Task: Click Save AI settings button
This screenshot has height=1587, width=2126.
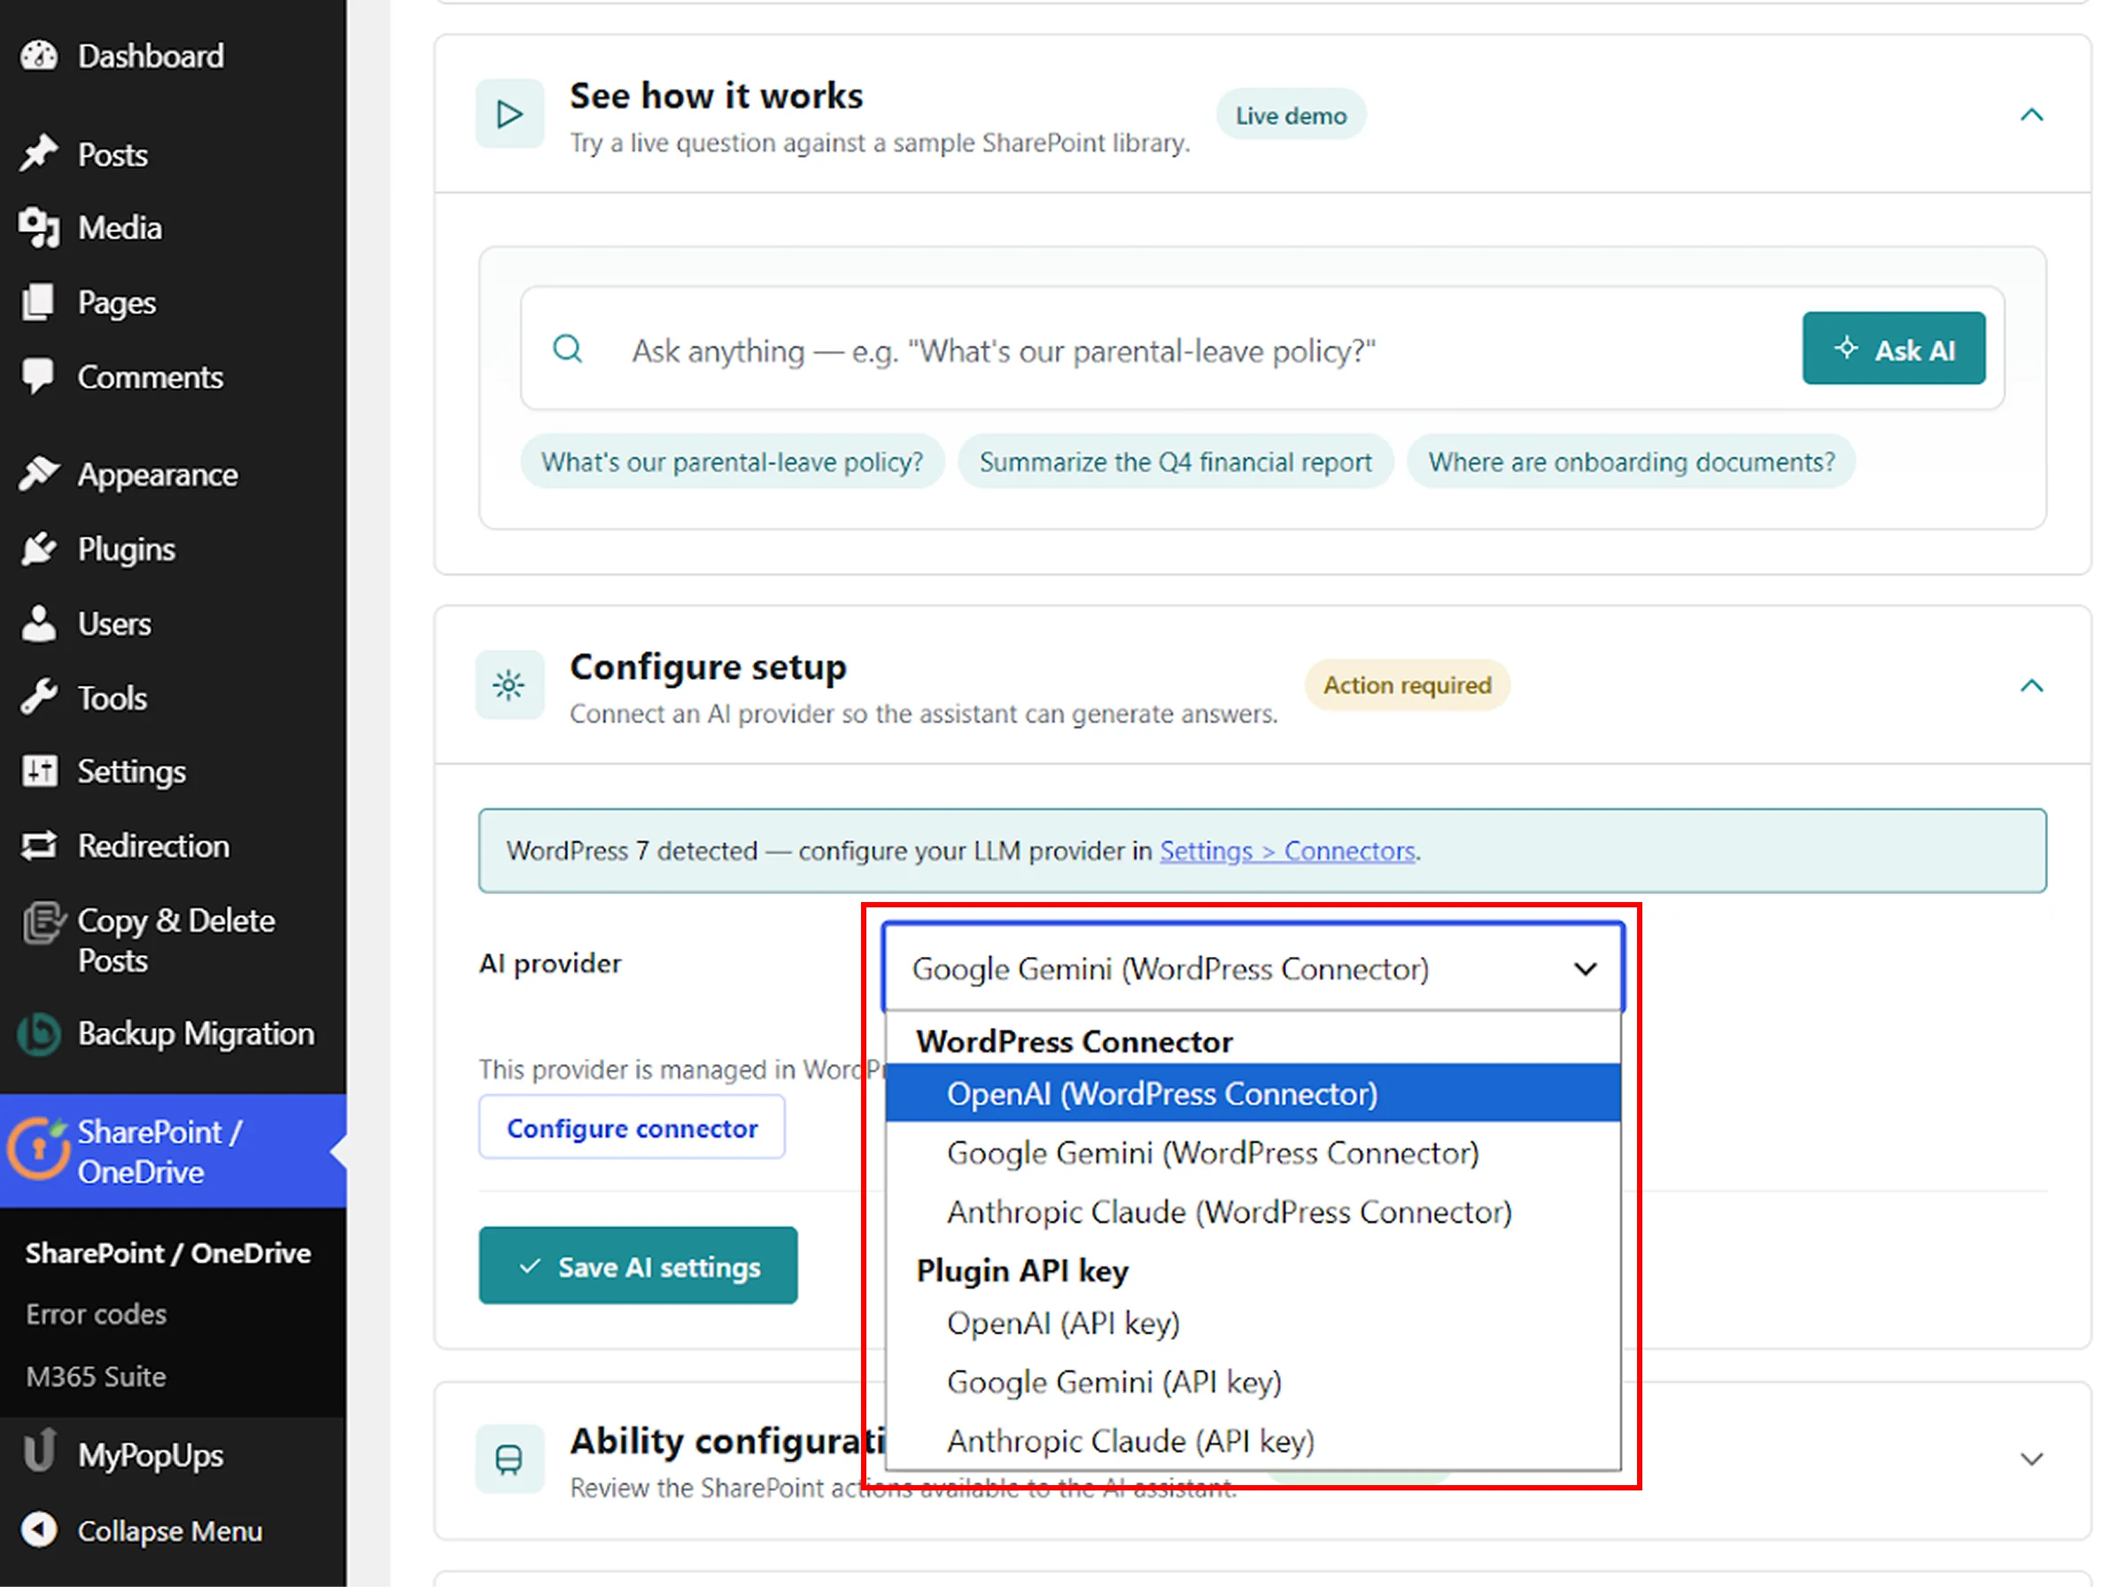Action: tap(638, 1266)
